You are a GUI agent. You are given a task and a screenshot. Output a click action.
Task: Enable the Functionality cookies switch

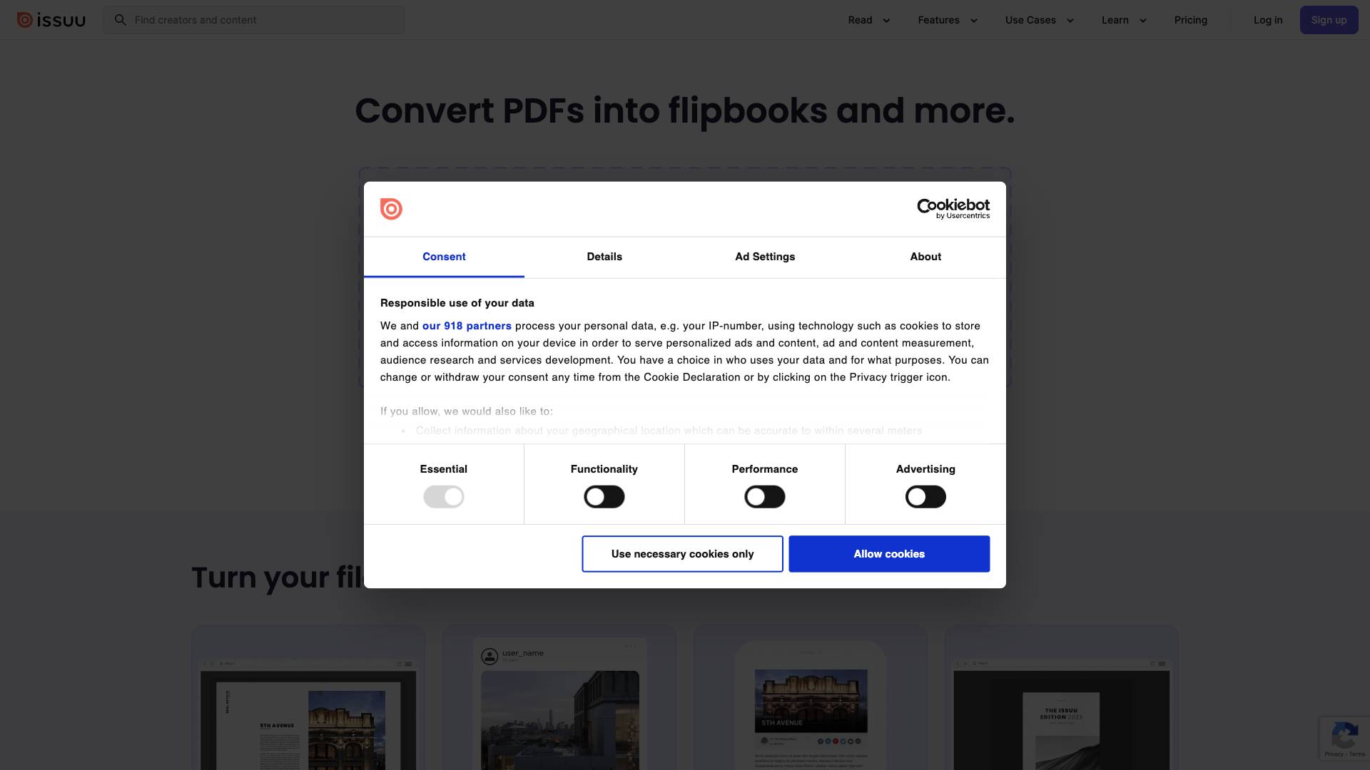(604, 497)
